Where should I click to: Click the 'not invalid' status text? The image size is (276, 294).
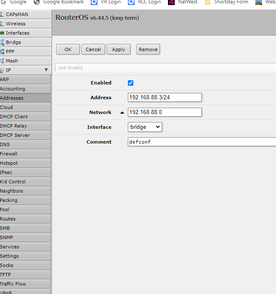click(70, 68)
